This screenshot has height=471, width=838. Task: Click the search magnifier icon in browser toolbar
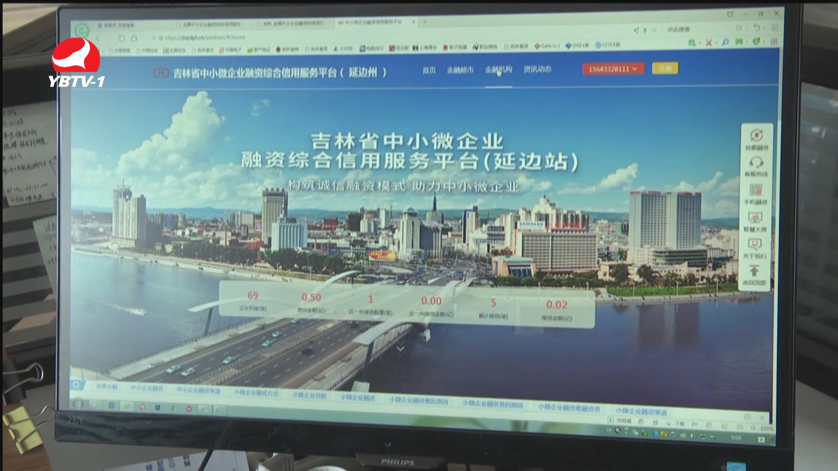coord(739,28)
